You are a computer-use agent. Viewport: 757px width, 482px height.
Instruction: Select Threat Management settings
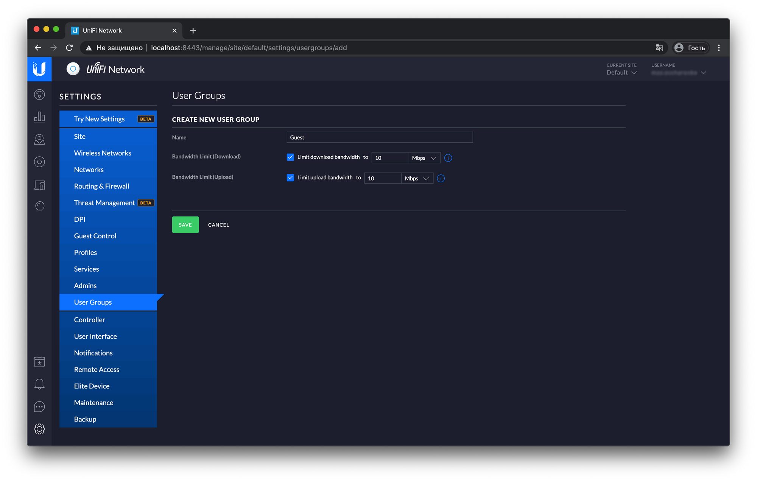(108, 203)
